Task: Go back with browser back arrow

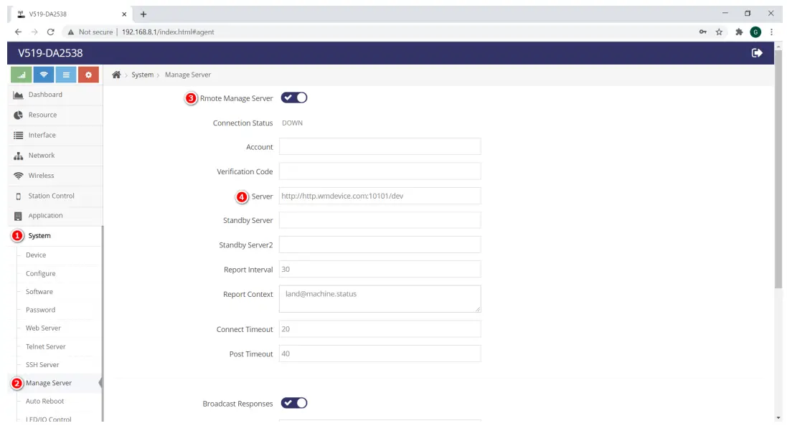Action: [x=18, y=32]
